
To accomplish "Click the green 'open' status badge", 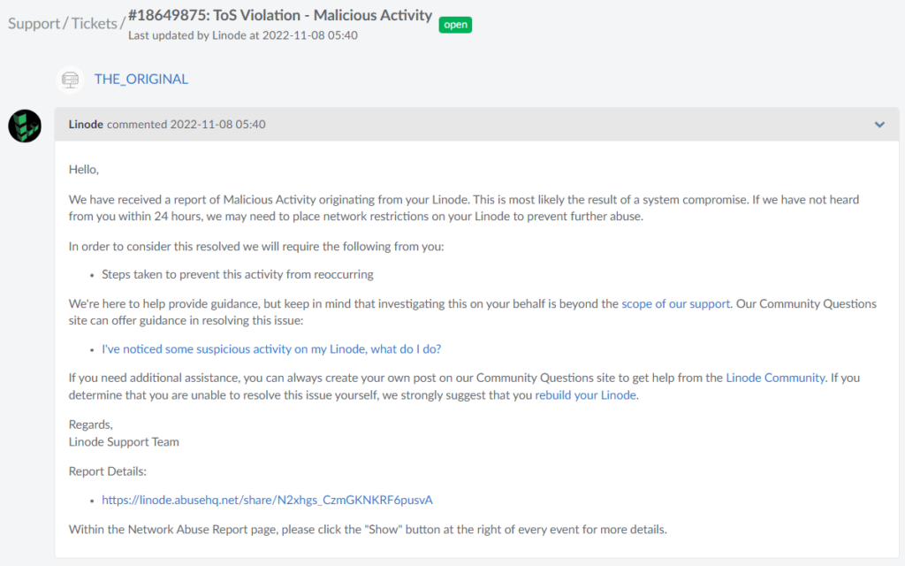I will coord(455,25).
